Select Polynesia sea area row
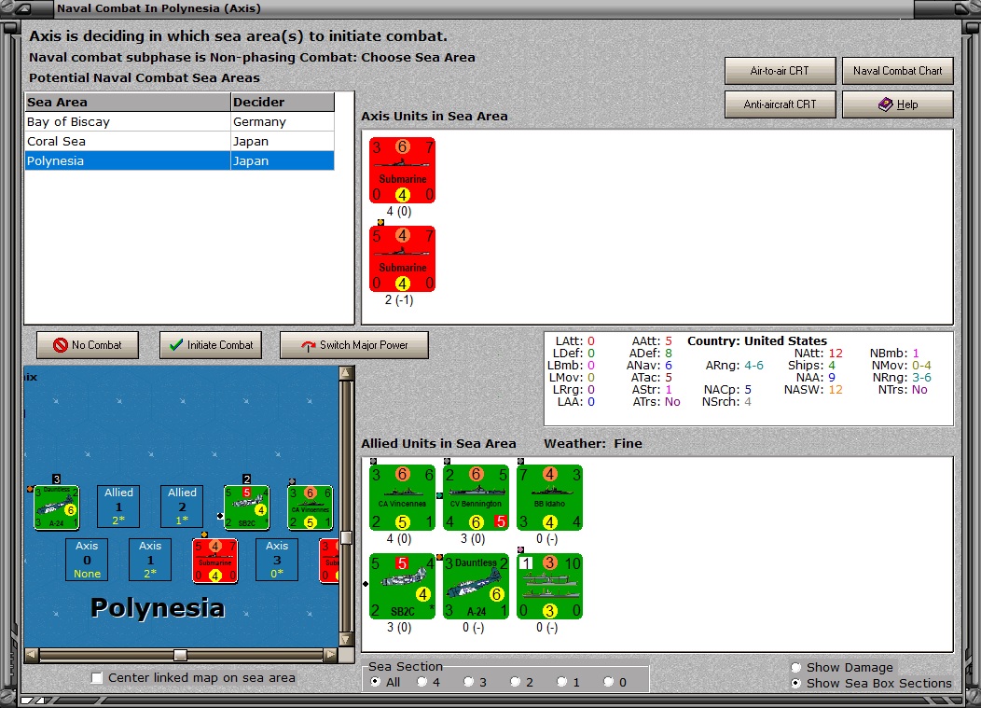The height and width of the screenshot is (708, 981). point(180,160)
